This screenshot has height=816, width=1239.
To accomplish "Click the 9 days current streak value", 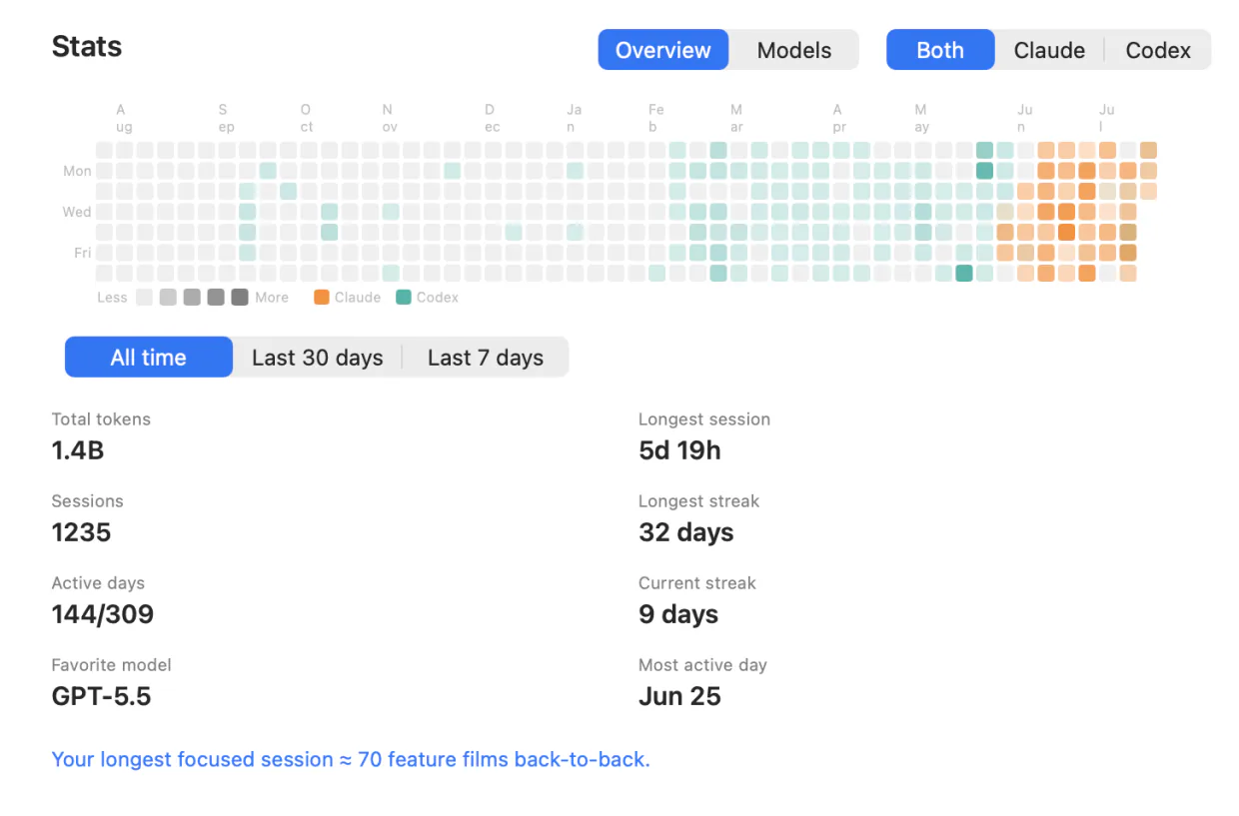I will [678, 614].
